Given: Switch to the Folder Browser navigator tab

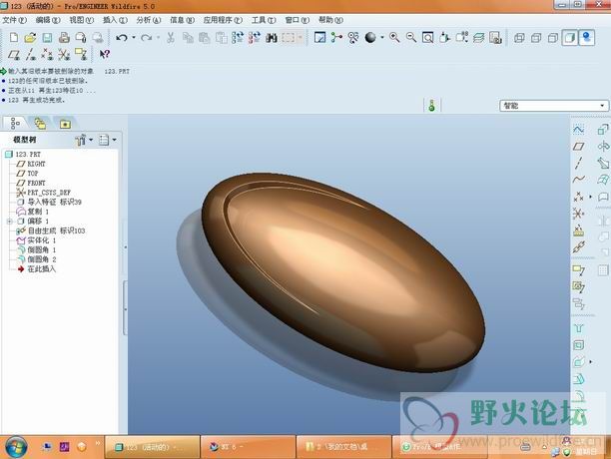Looking at the screenshot, I should pos(40,124).
